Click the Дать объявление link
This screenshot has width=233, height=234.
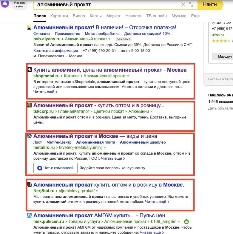point(220,108)
